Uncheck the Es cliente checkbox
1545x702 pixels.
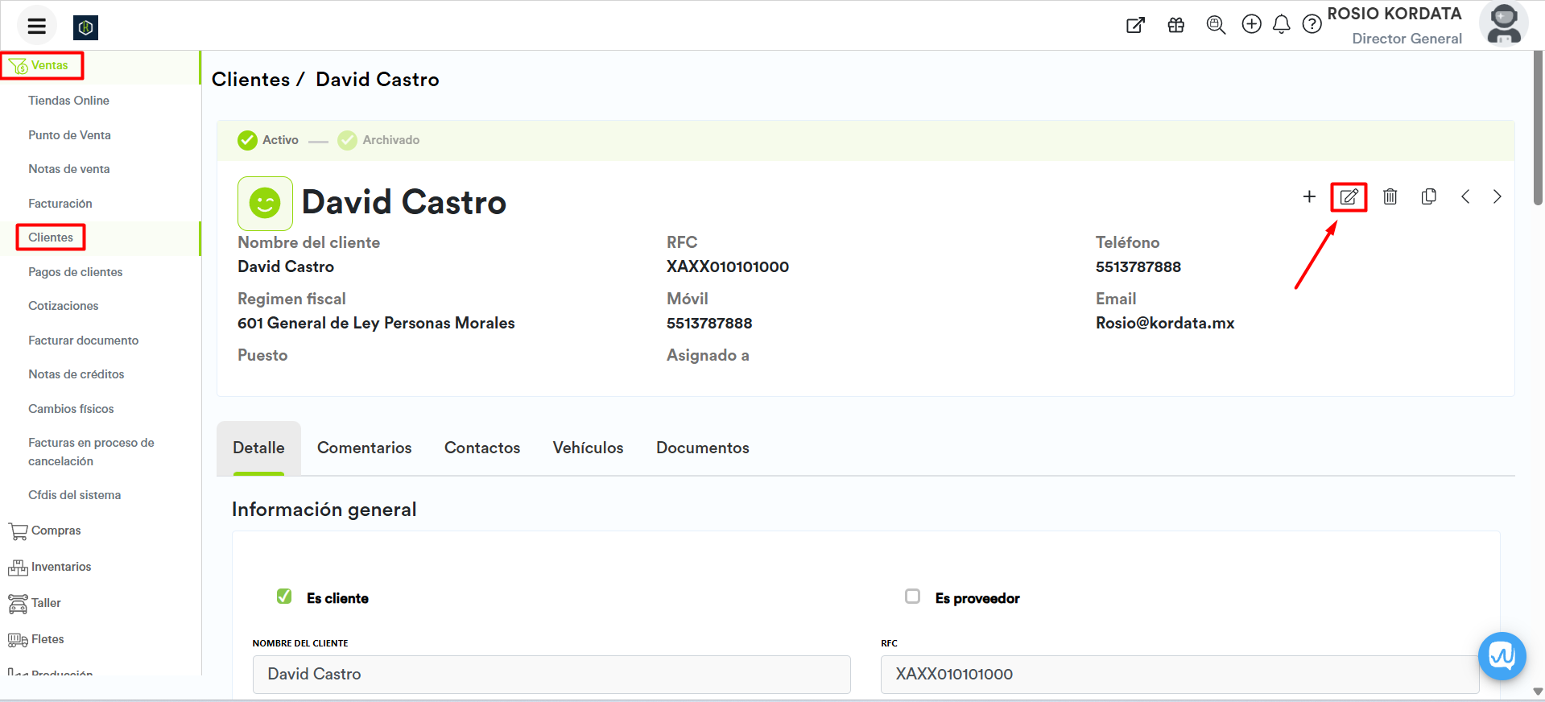284,597
